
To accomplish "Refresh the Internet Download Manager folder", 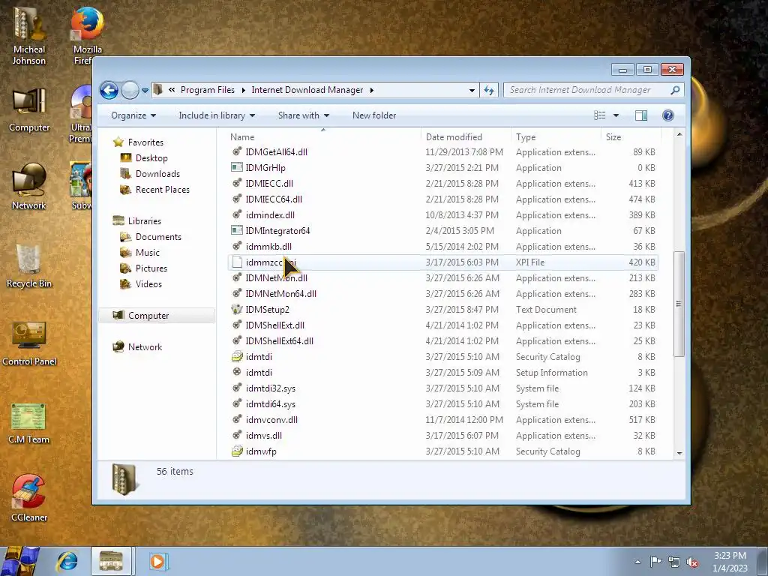I will click(x=489, y=90).
